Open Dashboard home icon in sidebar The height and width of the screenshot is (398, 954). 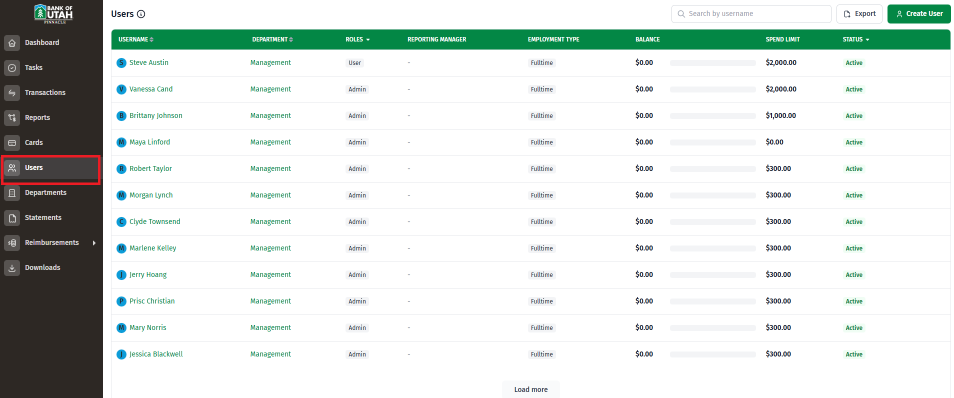click(12, 43)
